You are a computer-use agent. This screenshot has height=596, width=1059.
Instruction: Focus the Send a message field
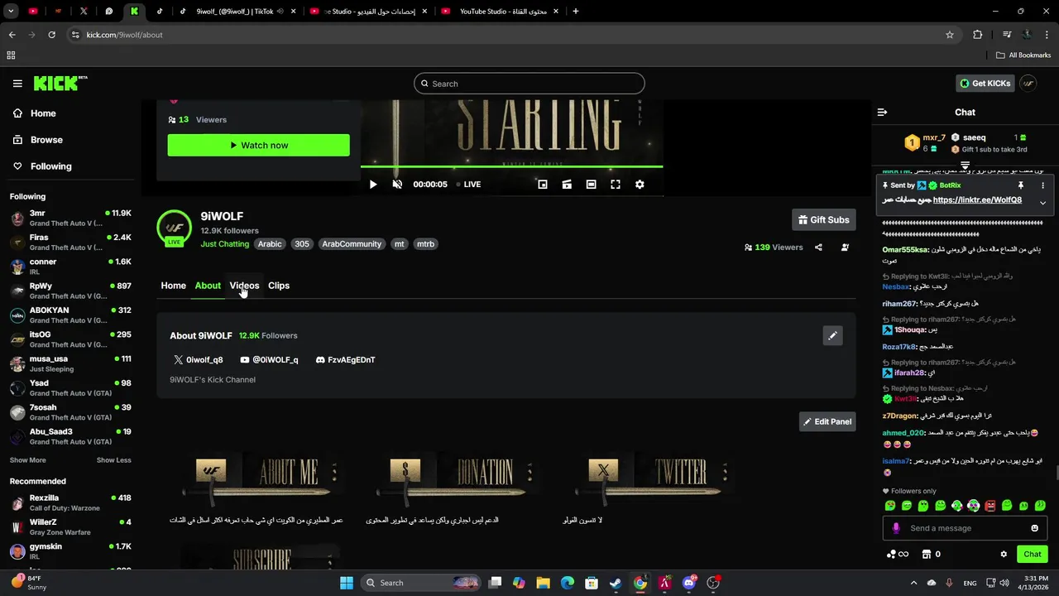965,528
